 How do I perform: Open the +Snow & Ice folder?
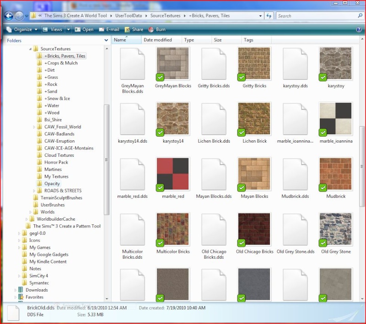pyautogui.click(x=57, y=99)
